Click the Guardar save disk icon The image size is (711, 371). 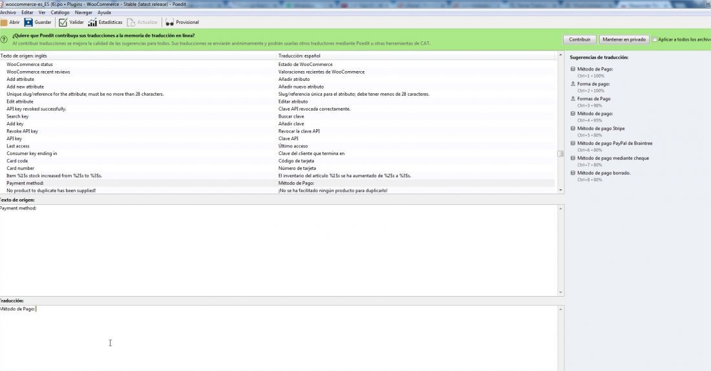click(x=28, y=22)
